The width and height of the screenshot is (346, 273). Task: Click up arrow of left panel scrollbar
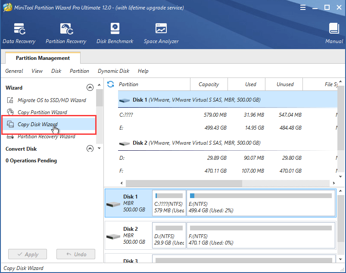pyautogui.click(x=99, y=85)
